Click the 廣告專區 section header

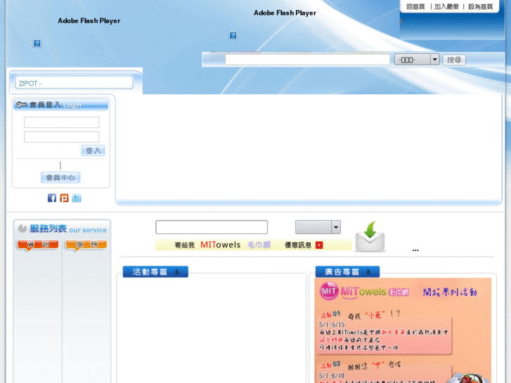347,272
